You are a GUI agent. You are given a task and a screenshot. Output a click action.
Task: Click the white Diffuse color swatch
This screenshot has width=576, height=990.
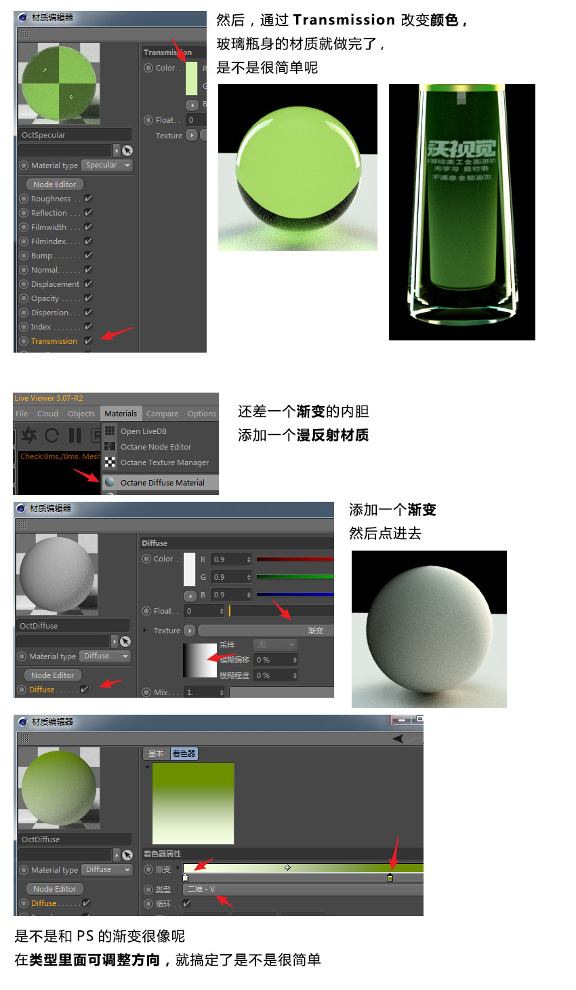(x=189, y=569)
